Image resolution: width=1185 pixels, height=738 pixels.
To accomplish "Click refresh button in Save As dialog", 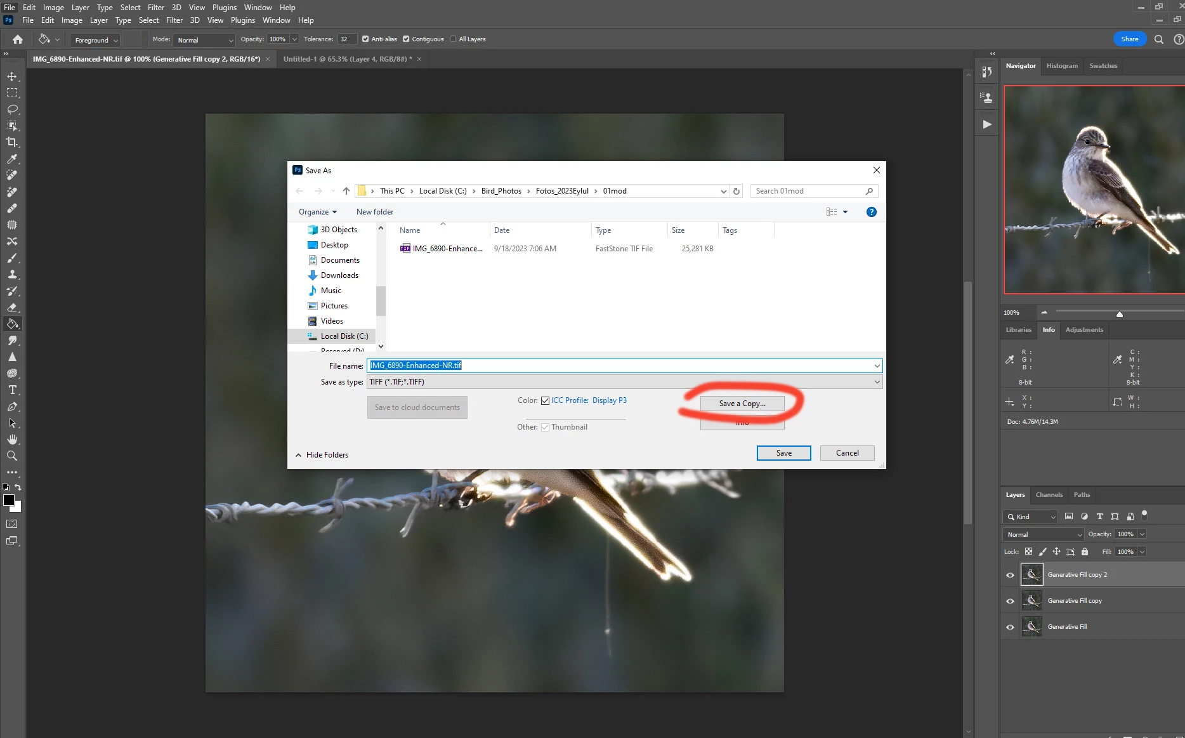I will [737, 191].
